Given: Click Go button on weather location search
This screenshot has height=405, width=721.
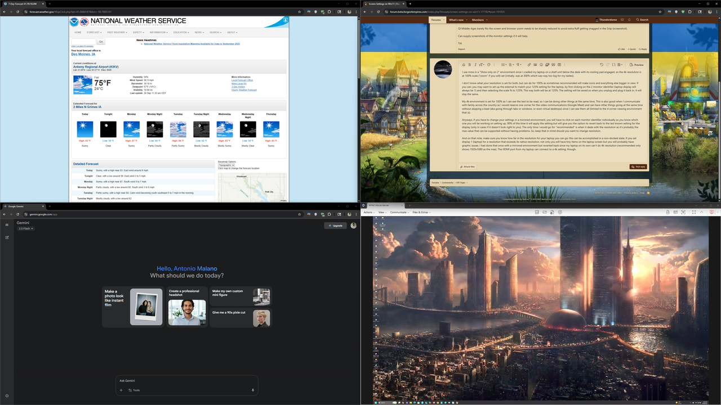Looking at the screenshot, I should click(x=101, y=42).
